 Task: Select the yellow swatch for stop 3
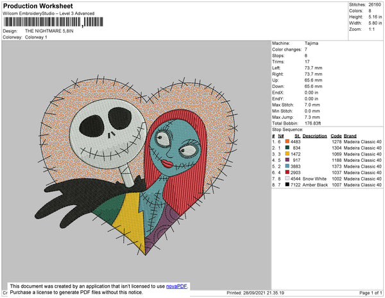click(287, 153)
